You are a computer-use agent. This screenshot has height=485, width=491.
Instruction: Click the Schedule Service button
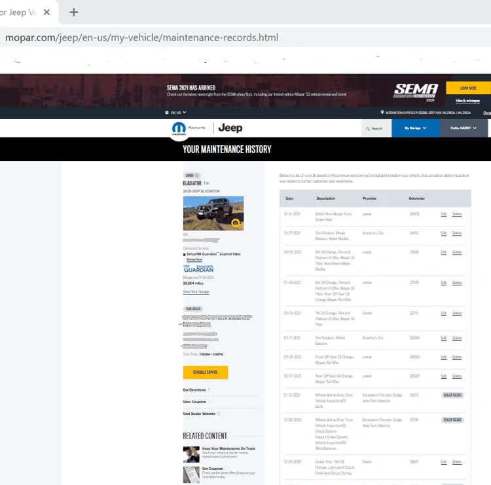pos(206,372)
